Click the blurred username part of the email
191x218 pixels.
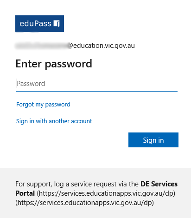click(x=42, y=46)
